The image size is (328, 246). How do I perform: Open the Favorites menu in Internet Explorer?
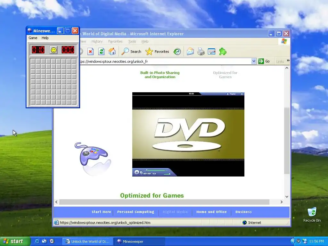pos(115,41)
